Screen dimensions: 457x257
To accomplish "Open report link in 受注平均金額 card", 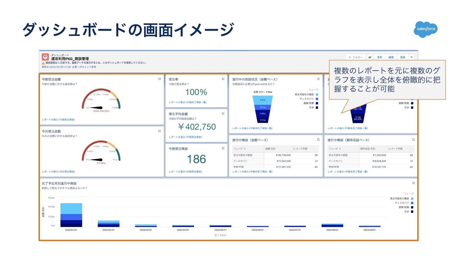I will click(185, 137).
